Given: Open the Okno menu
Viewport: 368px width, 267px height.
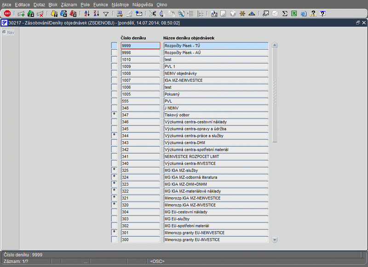Looking at the screenshot, I should point(162,5).
